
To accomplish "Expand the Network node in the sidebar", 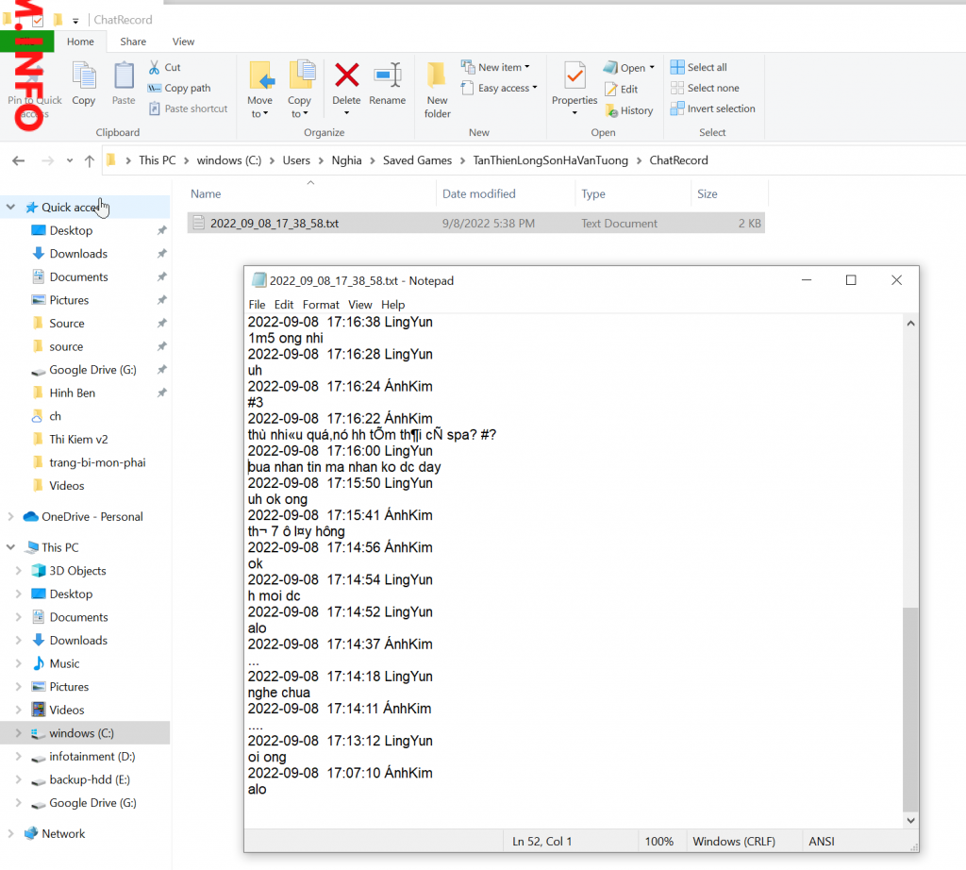I will 11,834.
